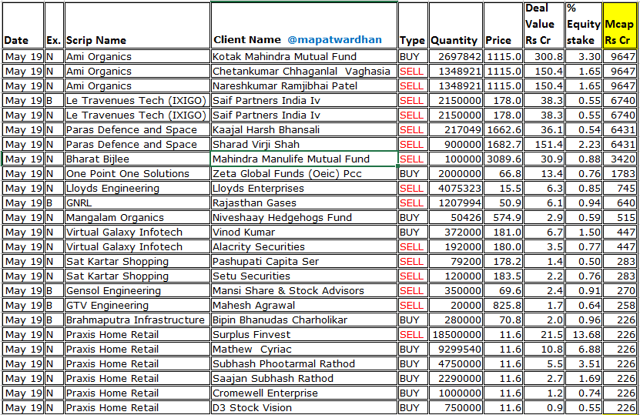Select the Setu Securities cell
This screenshot has width=640, height=415.
304,276
